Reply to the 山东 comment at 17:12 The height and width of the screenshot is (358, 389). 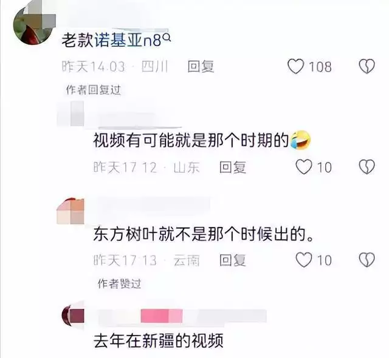point(233,167)
